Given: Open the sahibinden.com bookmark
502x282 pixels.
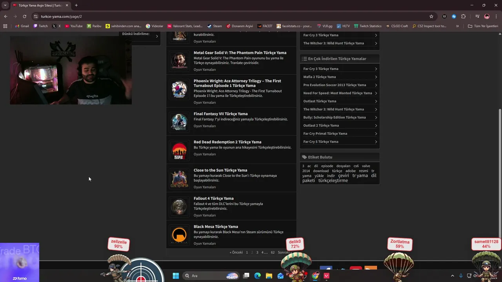Looking at the screenshot, I should (124, 26).
